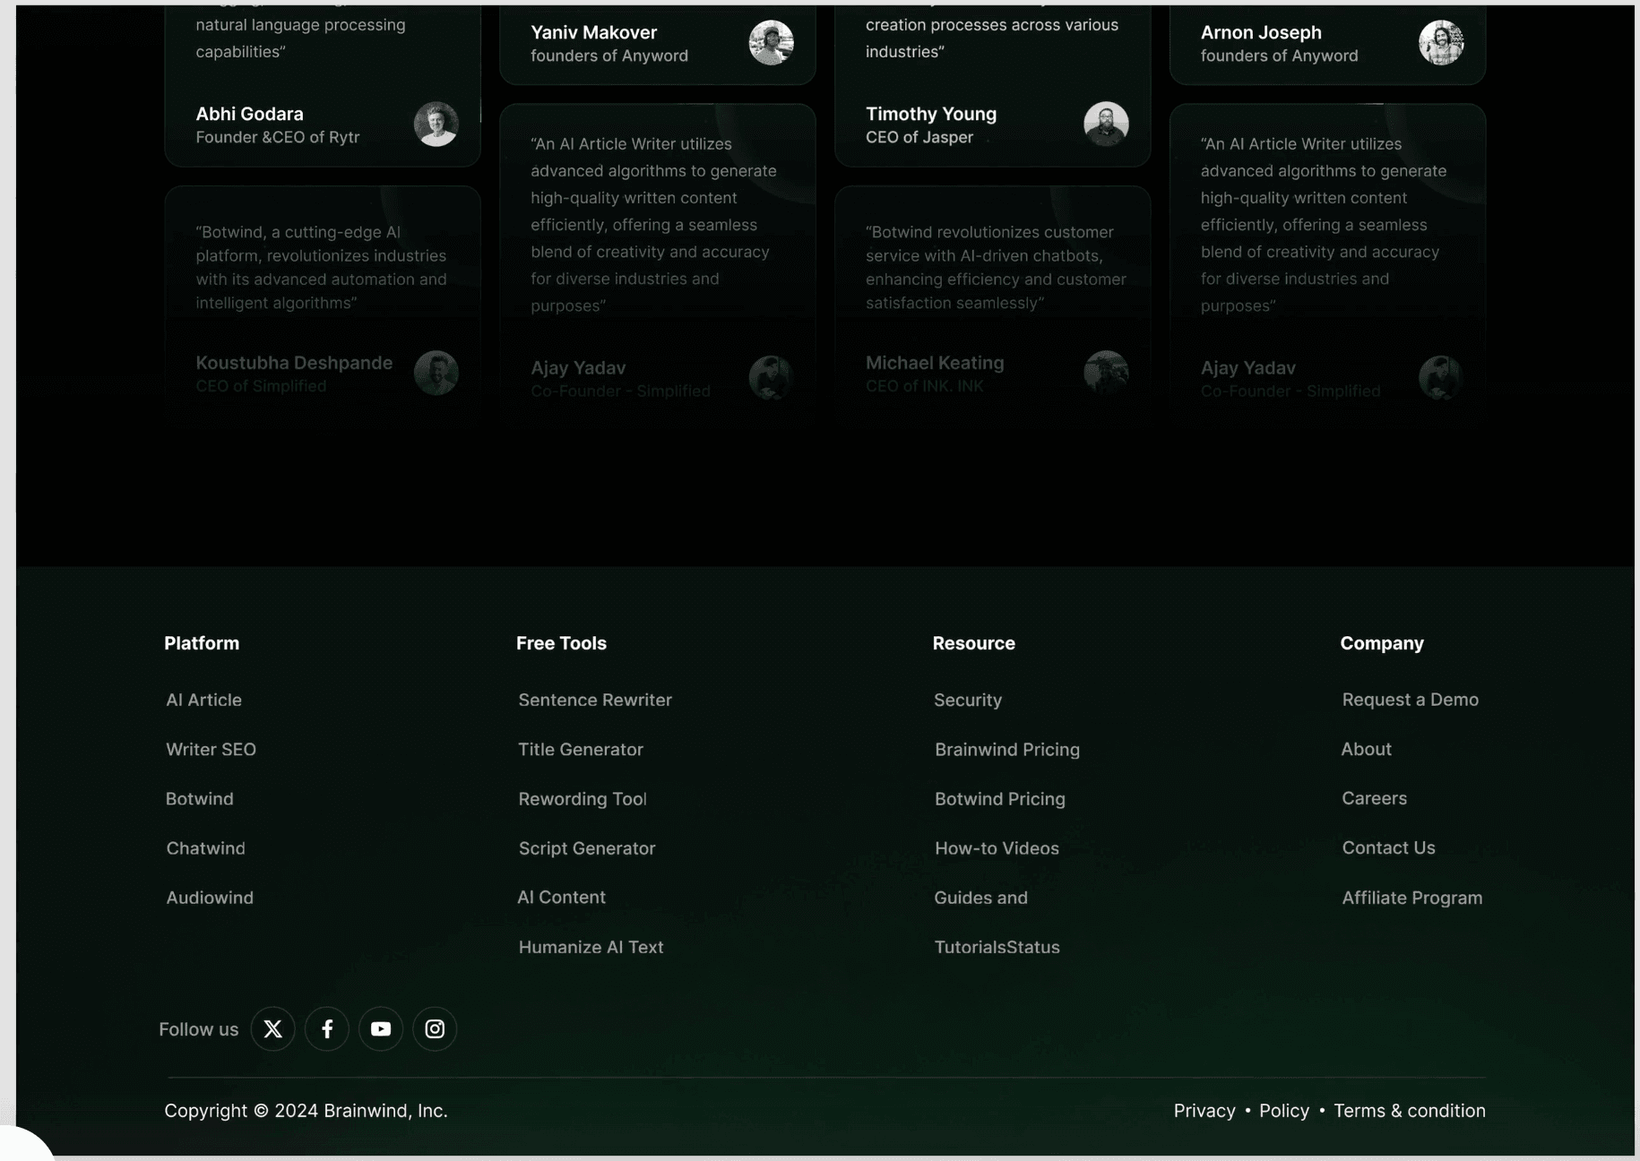The height and width of the screenshot is (1161, 1640).
Task: Click Arnon Joseph's avatar photo
Action: tap(1441, 42)
